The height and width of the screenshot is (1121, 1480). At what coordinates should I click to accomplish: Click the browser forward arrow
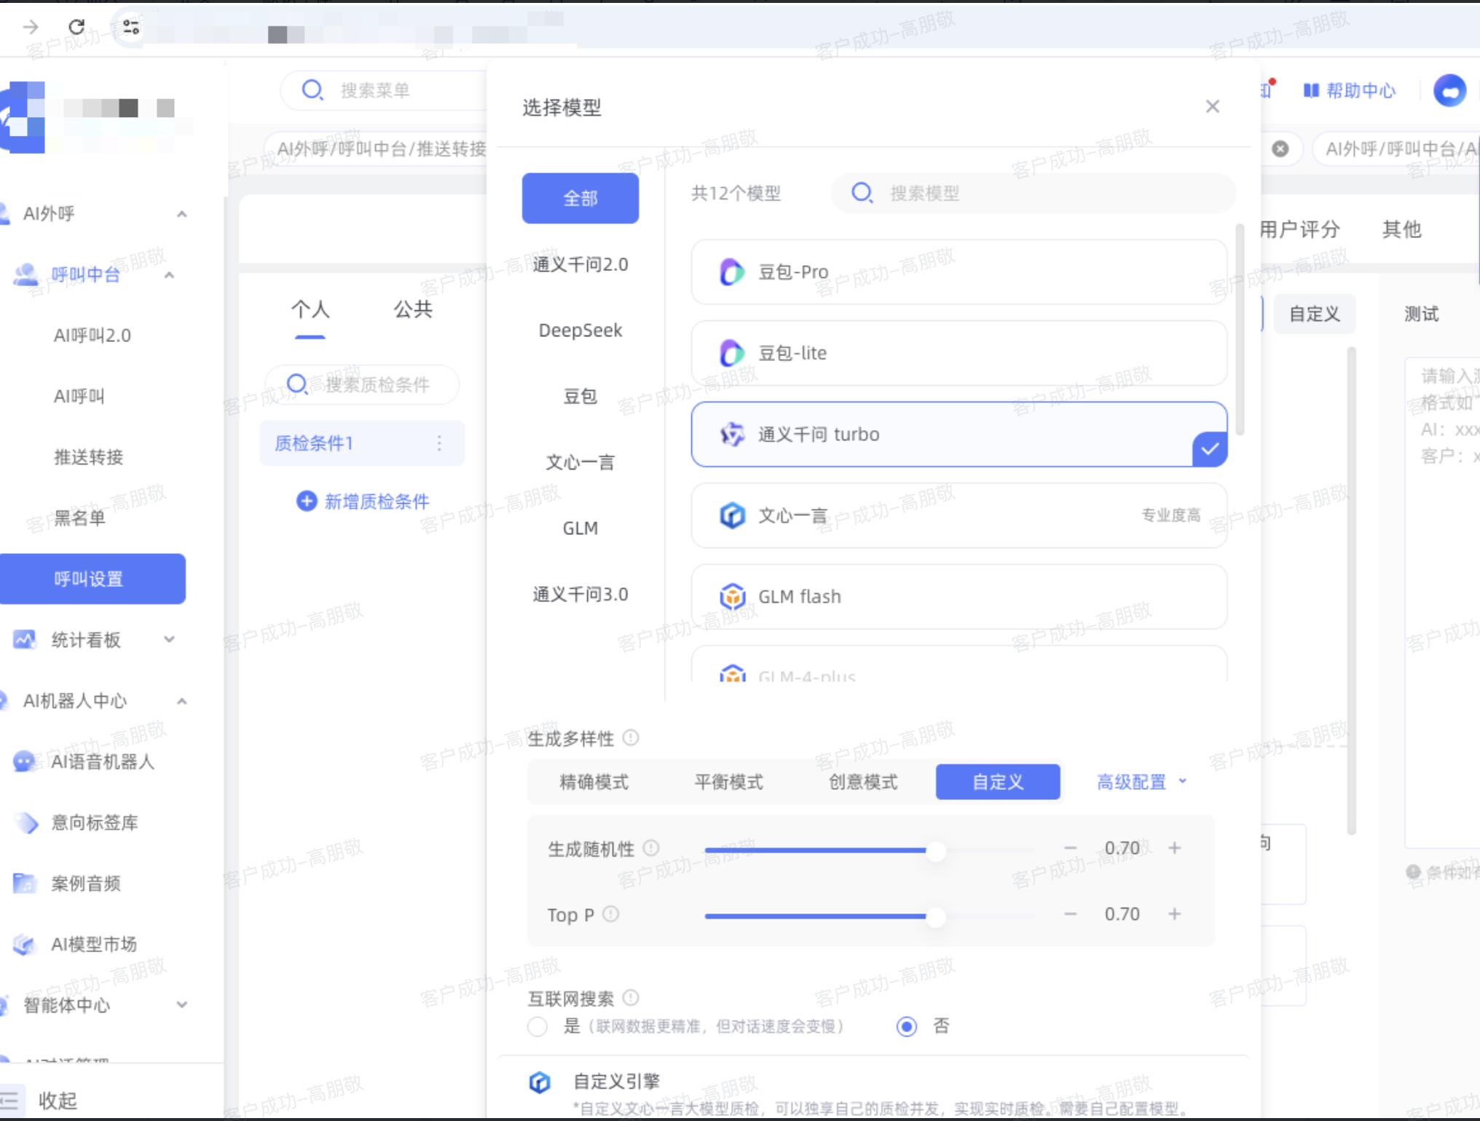(x=31, y=27)
